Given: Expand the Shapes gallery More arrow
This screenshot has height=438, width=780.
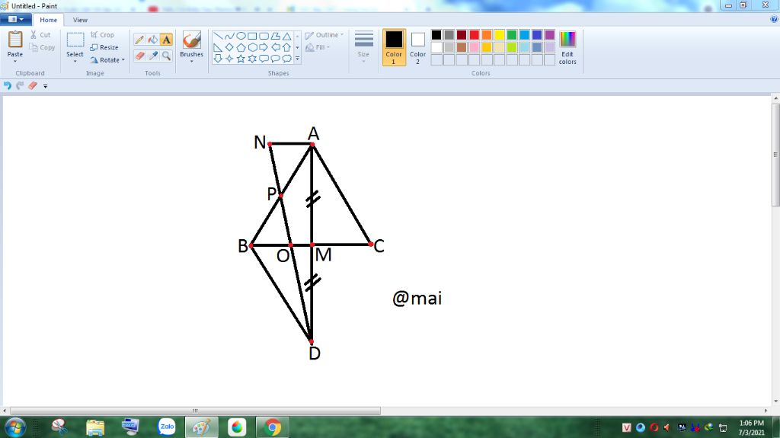Looking at the screenshot, I should [x=298, y=59].
